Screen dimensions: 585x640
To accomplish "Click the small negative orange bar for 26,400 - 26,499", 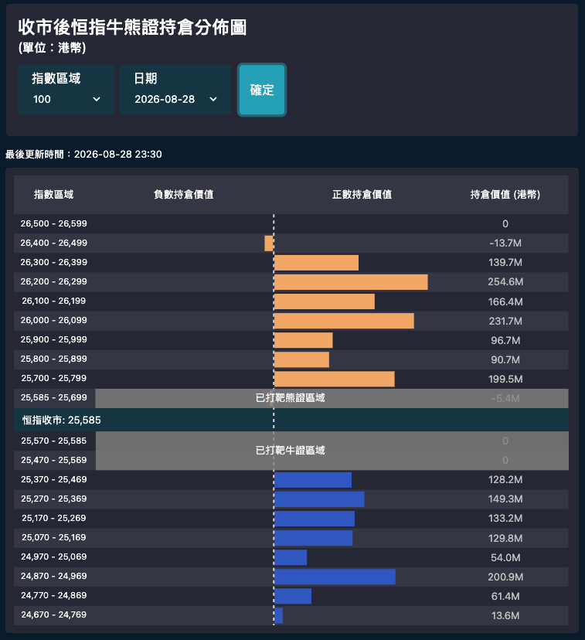I will [x=269, y=243].
